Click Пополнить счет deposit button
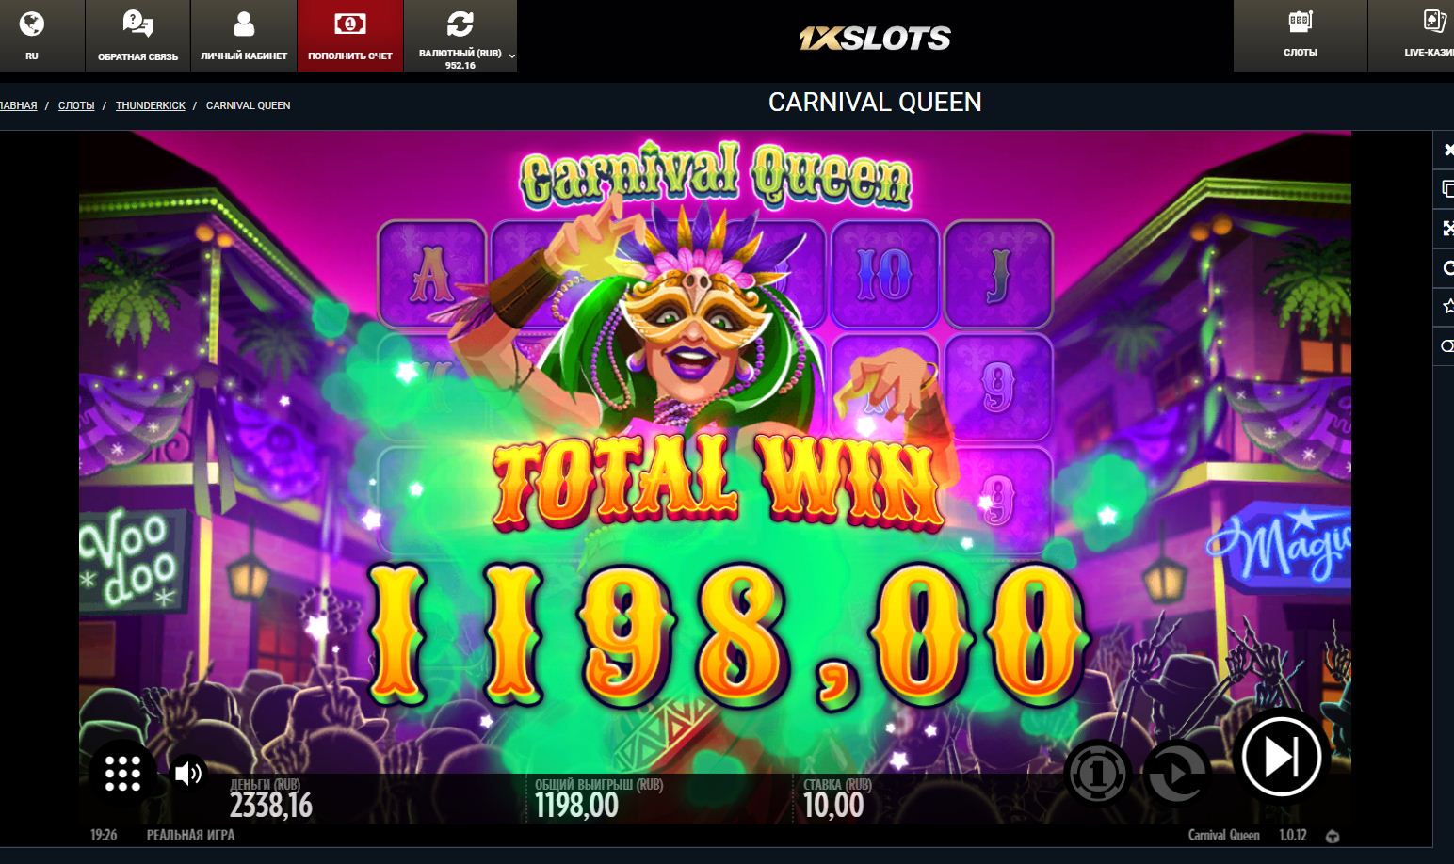Image resolution: width=1454 pixels, height=864 pixels. click(350, 36)
